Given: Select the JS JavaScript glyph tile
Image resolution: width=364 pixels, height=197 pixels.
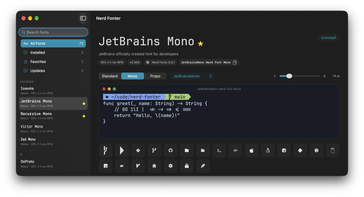Looking at the screenshot, I should pos(106,166).
